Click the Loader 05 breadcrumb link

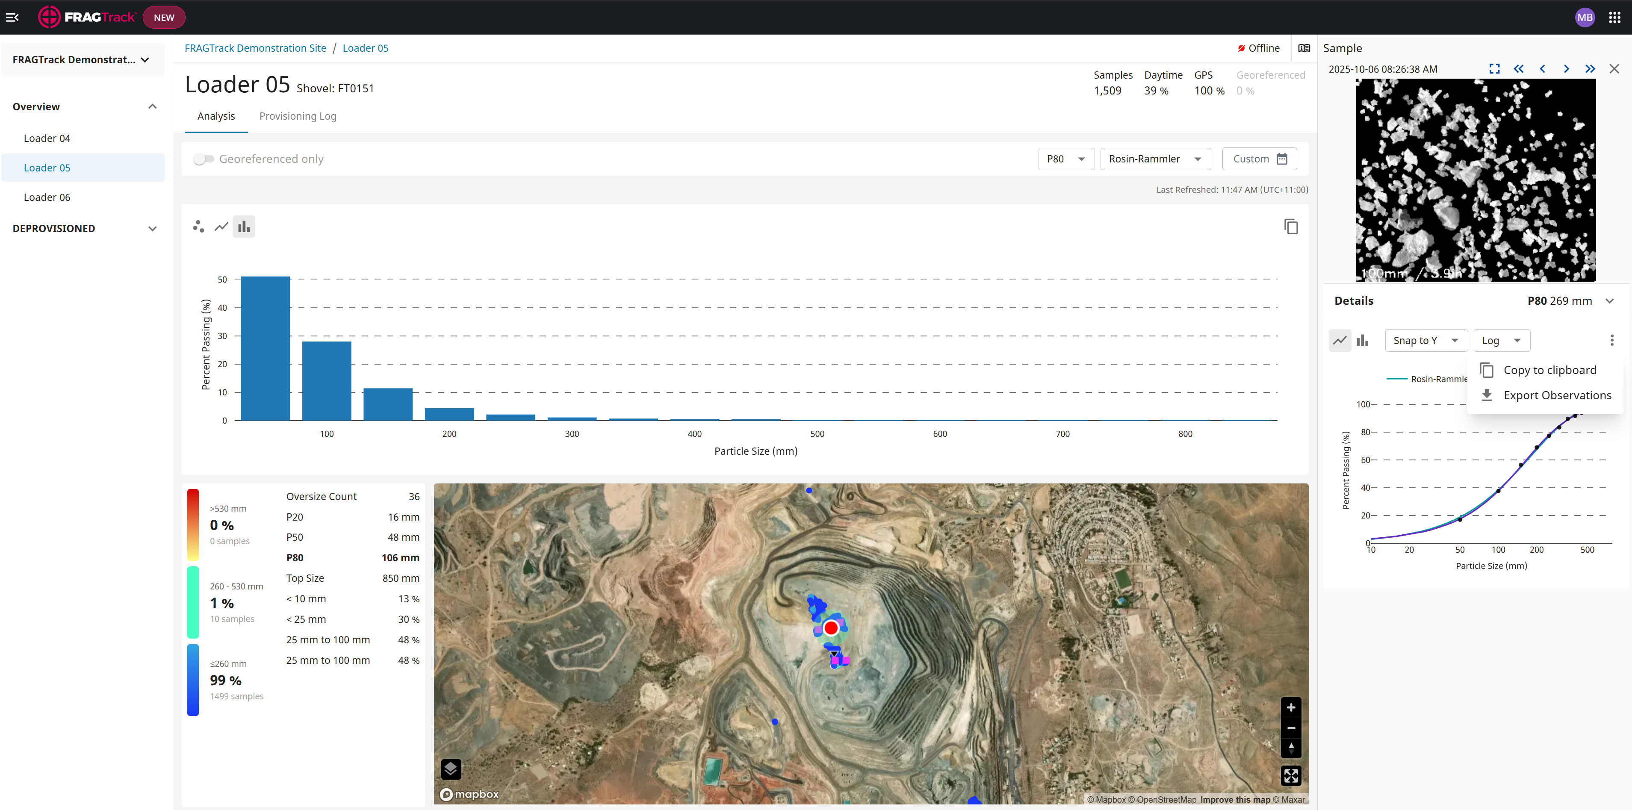pos(366,48)
